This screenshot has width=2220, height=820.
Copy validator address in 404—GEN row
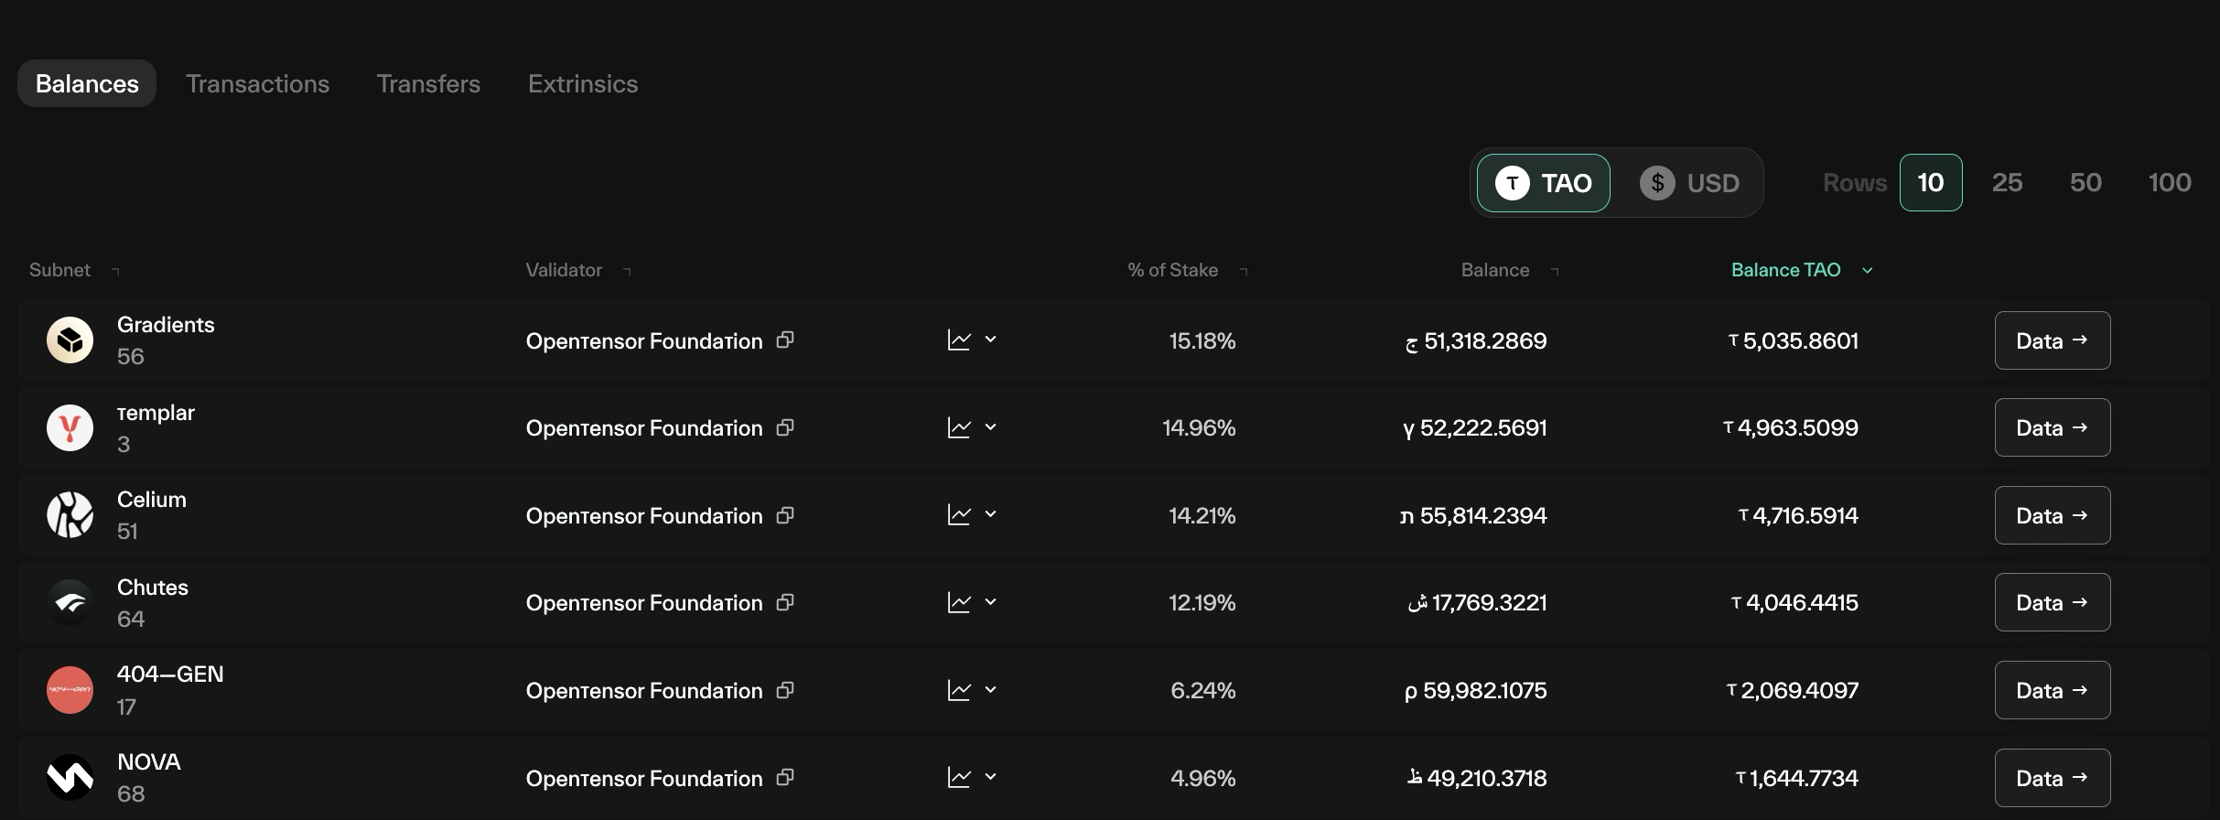[x=785, y=690]
